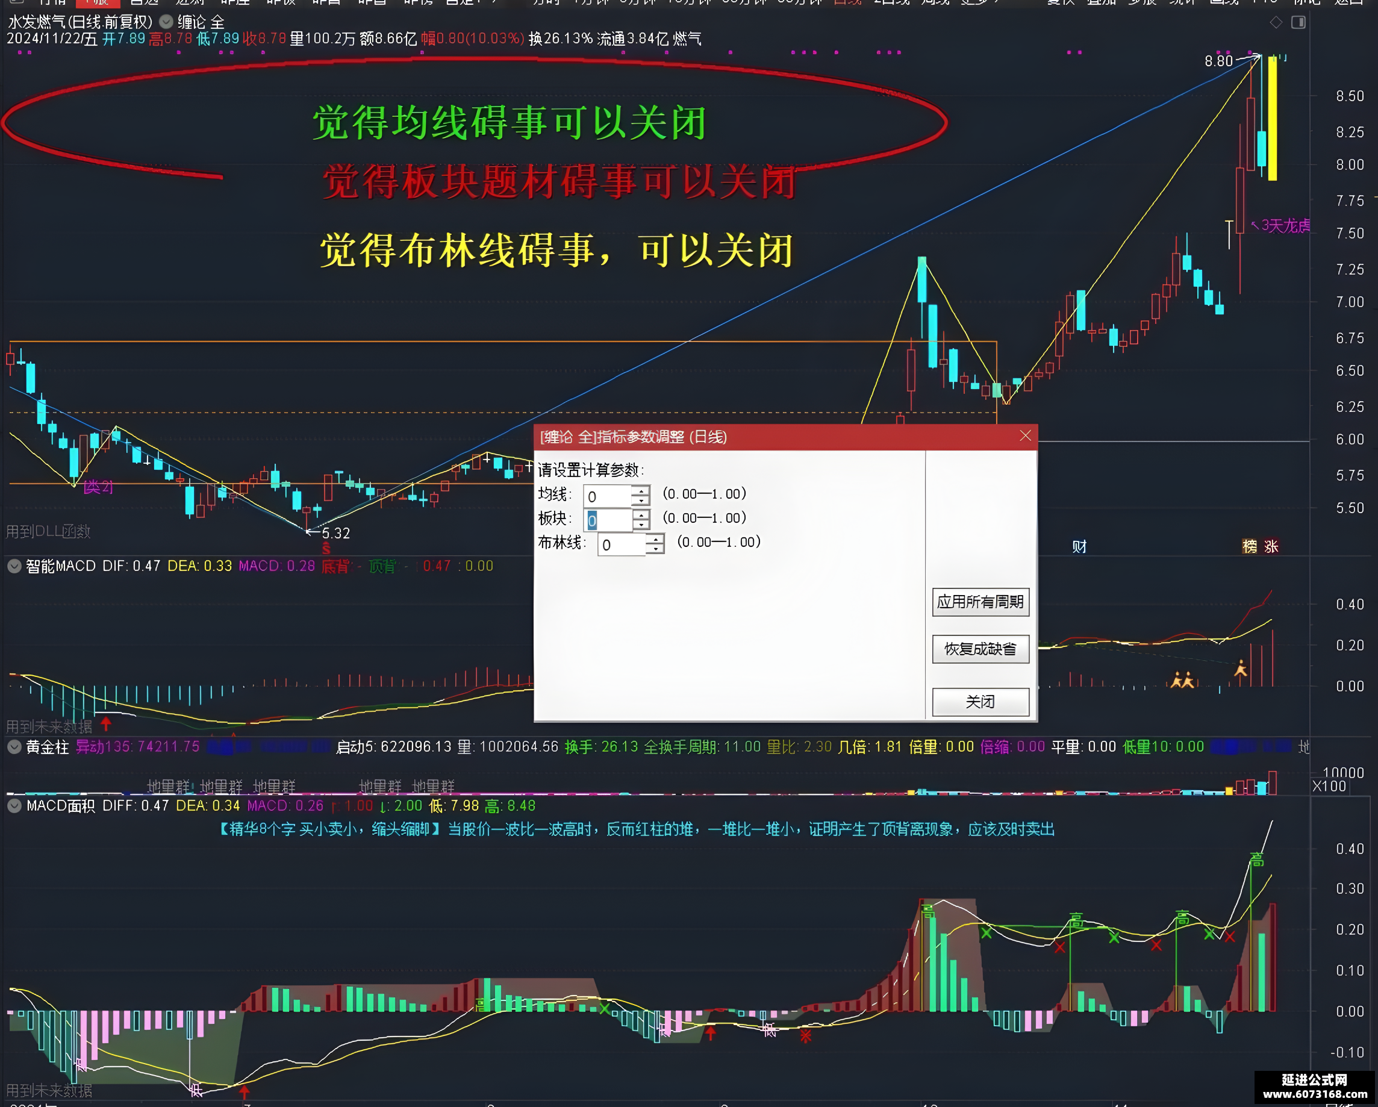
Task: Collapse the 黄金柱 indicator panel
Action: pos(14,746)
